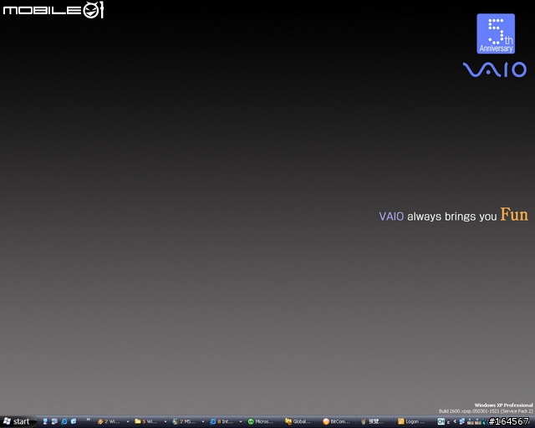
Task: Switch to the 'Logon...' taskbar window
Action: pyautogui.click(x=412, y=422)
